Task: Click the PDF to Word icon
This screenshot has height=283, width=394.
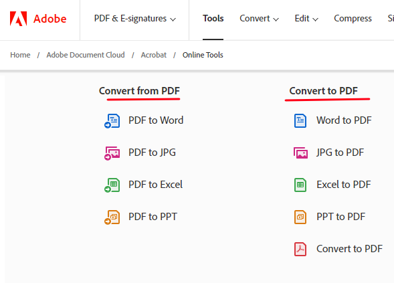Action: pyautogui.click(x=112, y=121)
